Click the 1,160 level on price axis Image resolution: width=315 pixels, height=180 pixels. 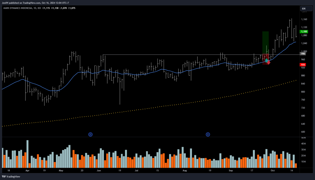[x=304, y=19]
